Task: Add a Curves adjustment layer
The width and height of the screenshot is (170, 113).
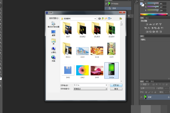Action: pyautogui.click(x=154, y=24)
